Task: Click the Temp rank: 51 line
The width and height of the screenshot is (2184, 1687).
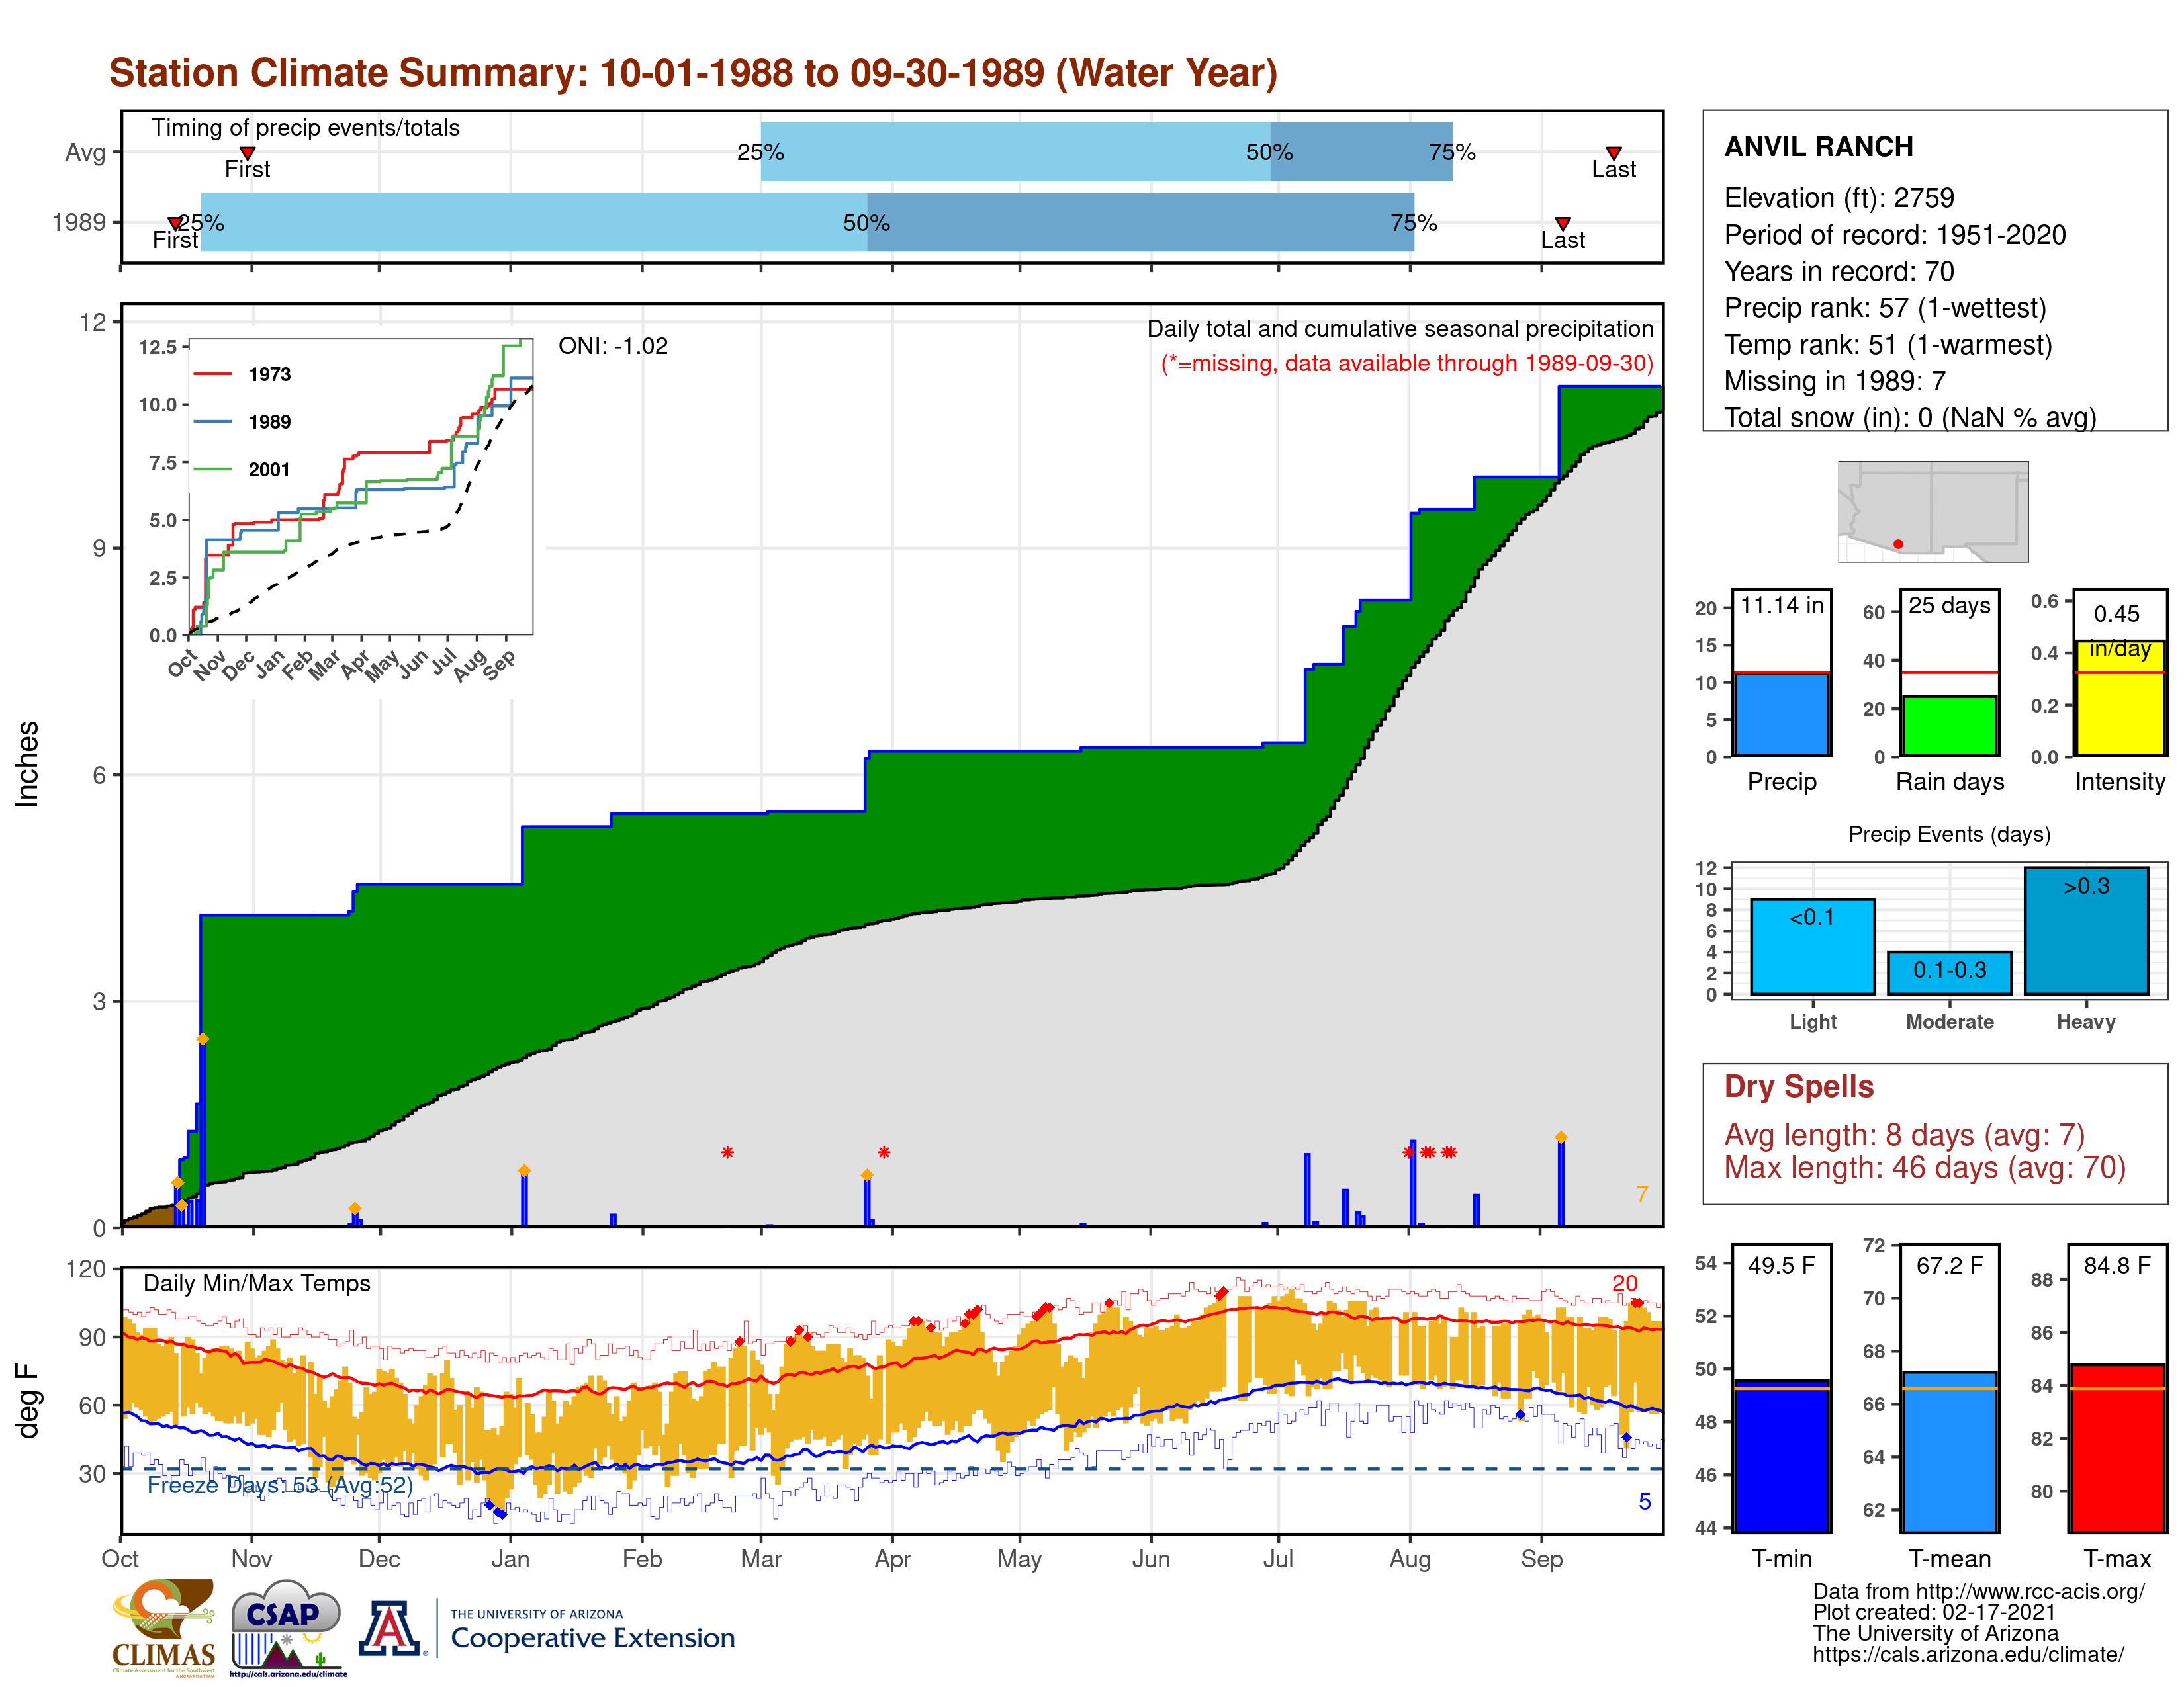Action: pos(1888,345)
